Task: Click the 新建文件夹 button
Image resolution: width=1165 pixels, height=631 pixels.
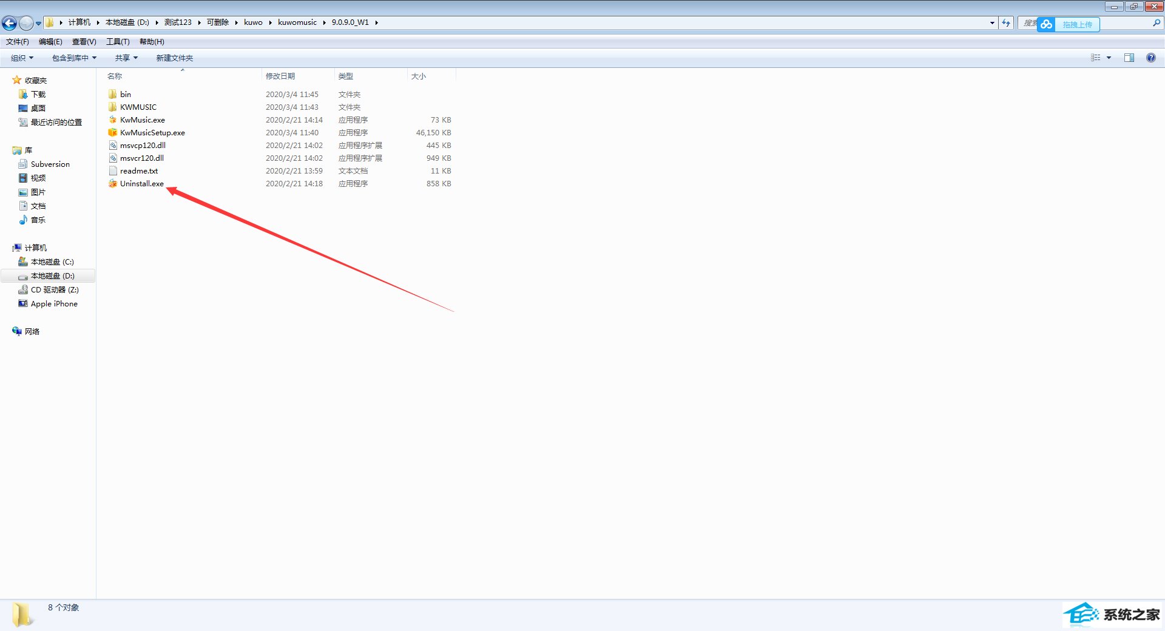Action: pos(175,58)
